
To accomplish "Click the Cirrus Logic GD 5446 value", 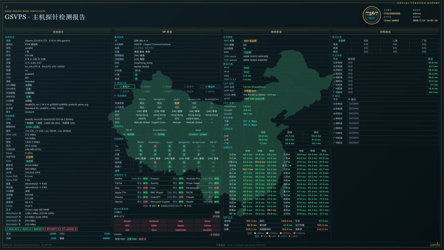I will pos(38,209).
